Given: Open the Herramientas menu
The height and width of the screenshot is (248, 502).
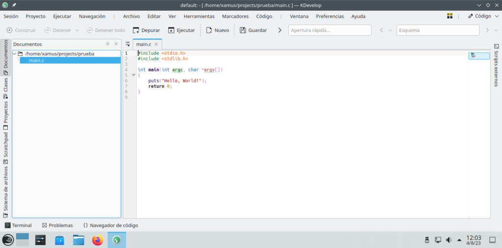Looking at the screenshot, I should [x=199, y=16].
